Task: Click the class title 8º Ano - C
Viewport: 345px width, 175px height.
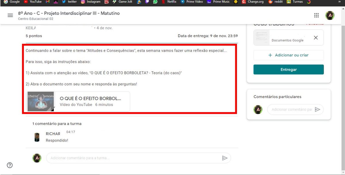Action: pos(69,13)
